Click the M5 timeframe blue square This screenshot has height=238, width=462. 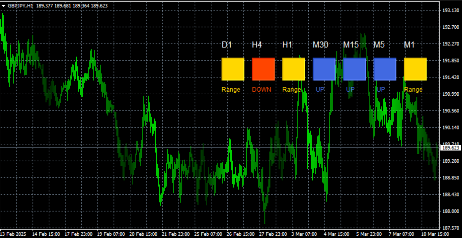385,69
